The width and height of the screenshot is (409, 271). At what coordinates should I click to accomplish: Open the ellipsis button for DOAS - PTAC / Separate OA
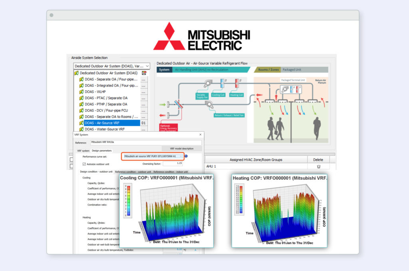[x=143, y=98]
